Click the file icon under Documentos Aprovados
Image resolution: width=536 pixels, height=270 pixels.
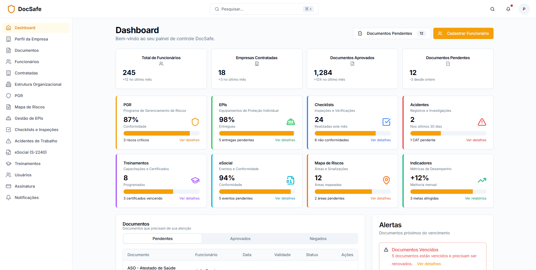point(352,64)
